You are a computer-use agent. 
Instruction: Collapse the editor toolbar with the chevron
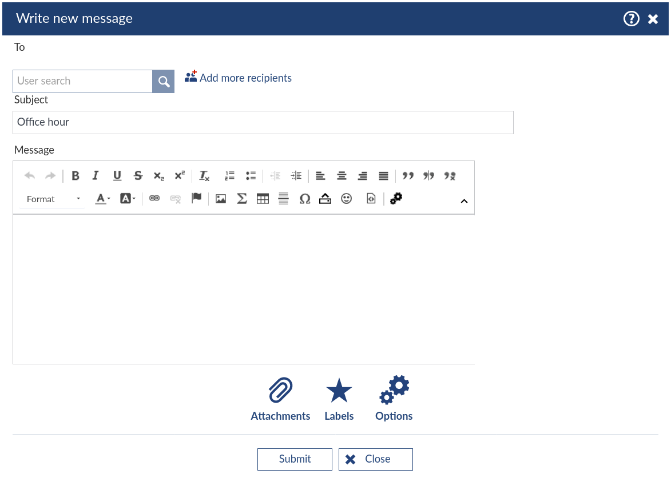464,201
